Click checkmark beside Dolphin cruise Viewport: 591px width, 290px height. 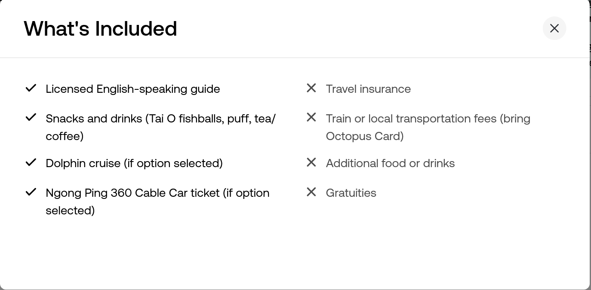click(x=31, y=162)
